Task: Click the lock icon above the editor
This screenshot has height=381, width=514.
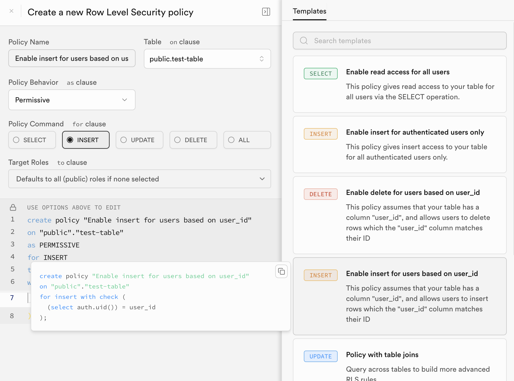Action: pyautogui.click(x=13, y=207)
